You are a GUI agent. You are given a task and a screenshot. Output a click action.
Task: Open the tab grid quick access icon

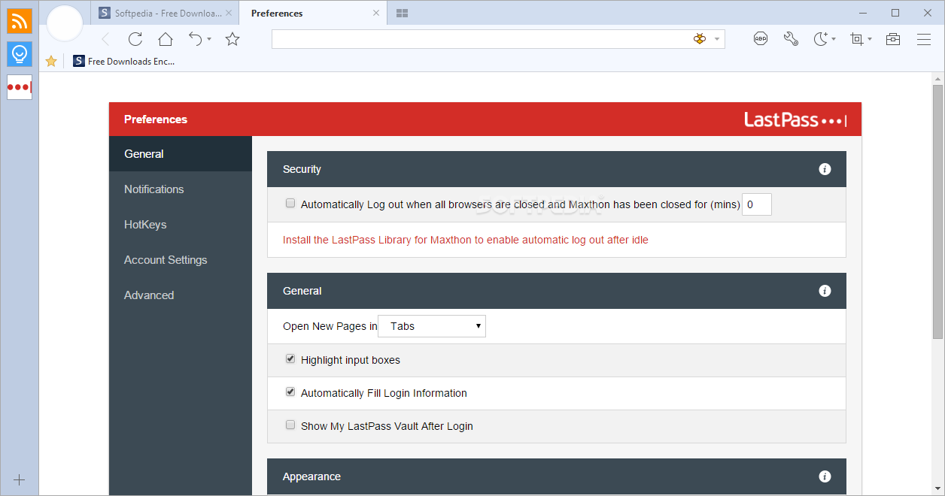tap(402, 14)
